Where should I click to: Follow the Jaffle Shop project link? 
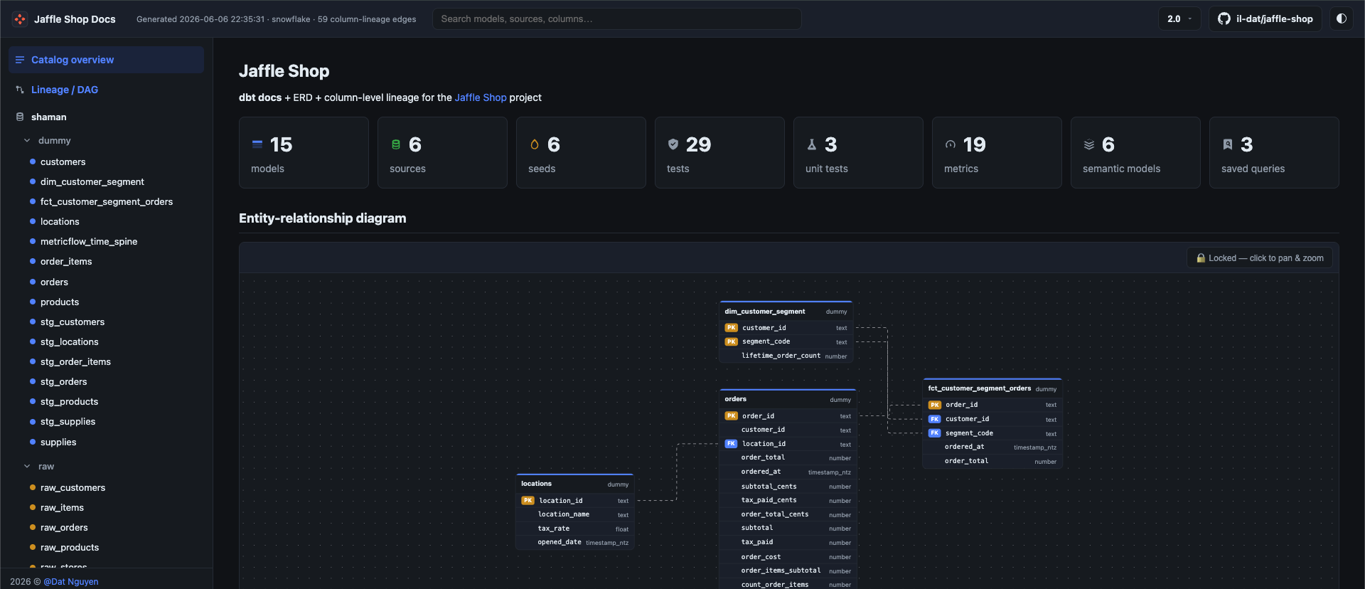(481, 97)
